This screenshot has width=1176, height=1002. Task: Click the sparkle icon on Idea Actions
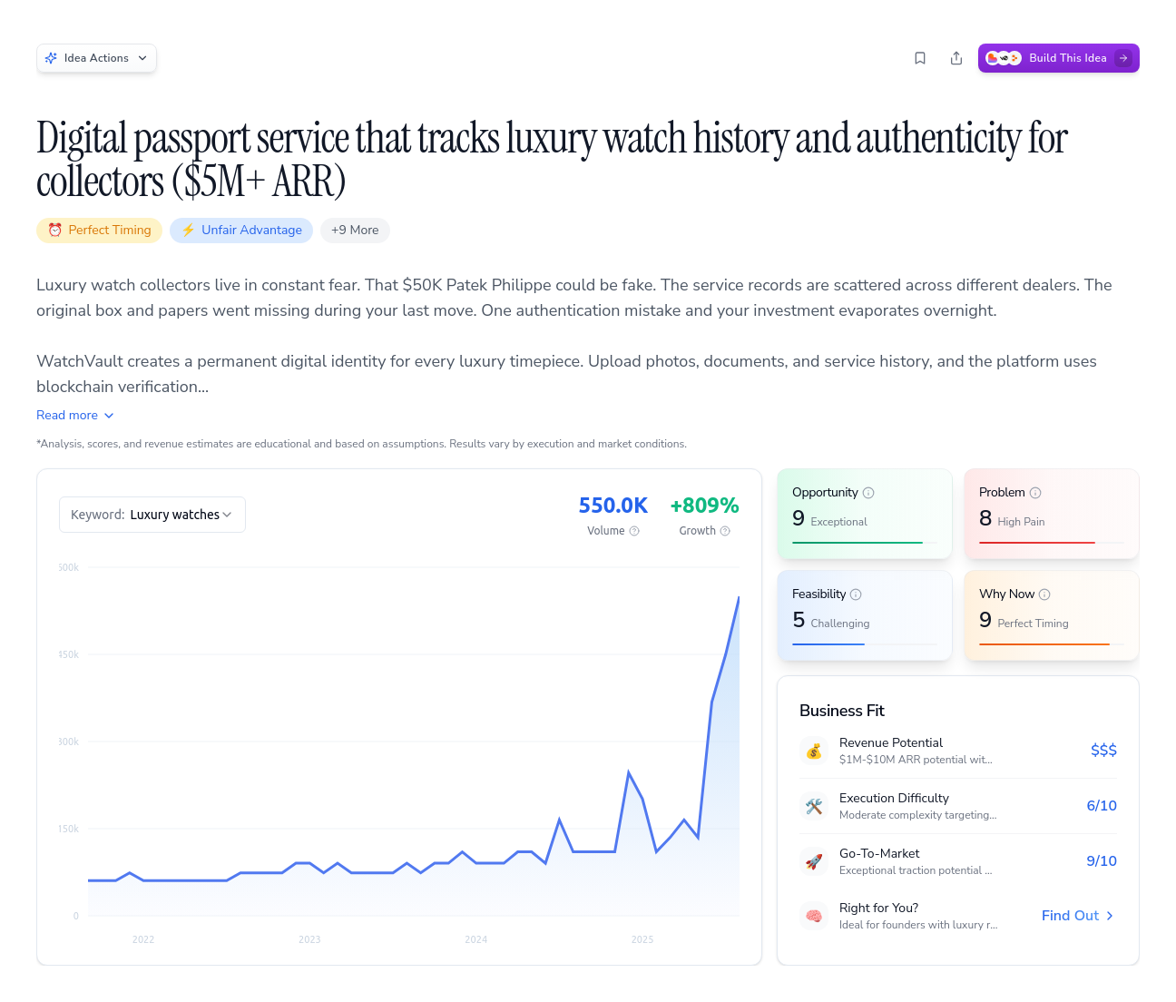pyautogui.click(x=52, y=57)
